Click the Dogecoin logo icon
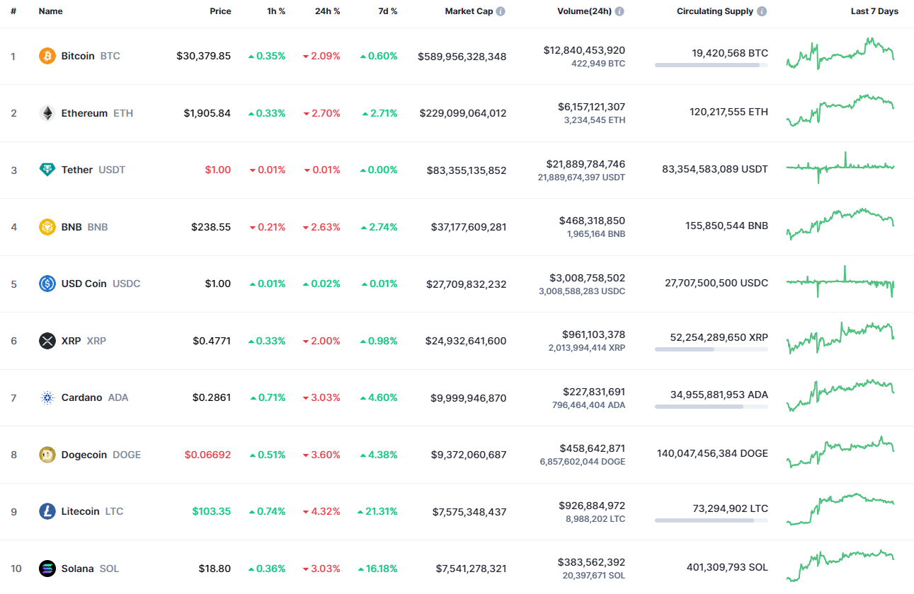The height and width of the screenshot is (594, 914). pos(47,455)
